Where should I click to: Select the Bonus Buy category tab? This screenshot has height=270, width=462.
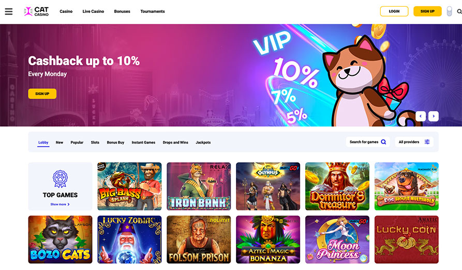click(x=115, y=142)
